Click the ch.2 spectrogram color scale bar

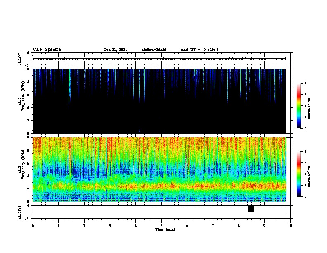tap(299, 174)
